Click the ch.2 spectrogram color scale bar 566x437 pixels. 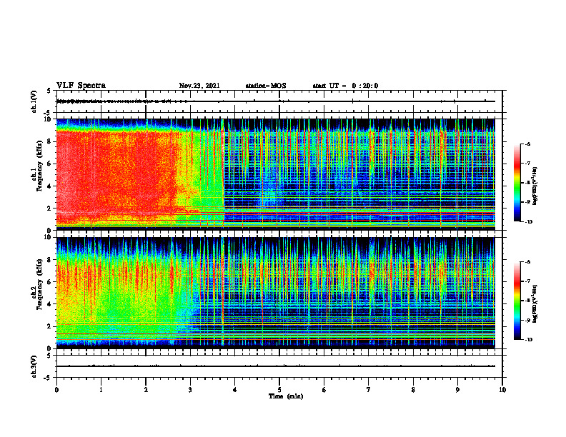pyautogui.click(x=517, y=301)
